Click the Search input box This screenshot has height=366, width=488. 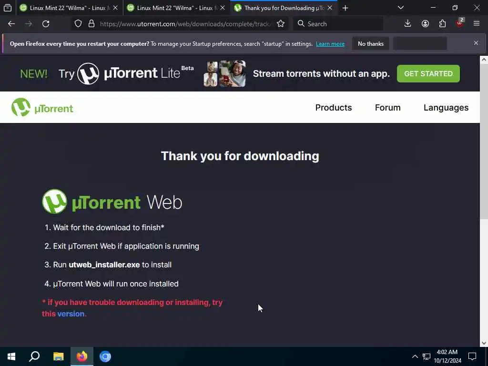tap(338, 24)
